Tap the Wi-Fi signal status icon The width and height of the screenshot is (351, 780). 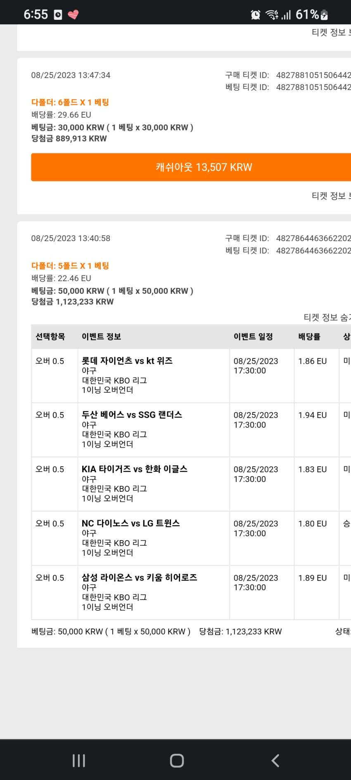pos(272,15)
